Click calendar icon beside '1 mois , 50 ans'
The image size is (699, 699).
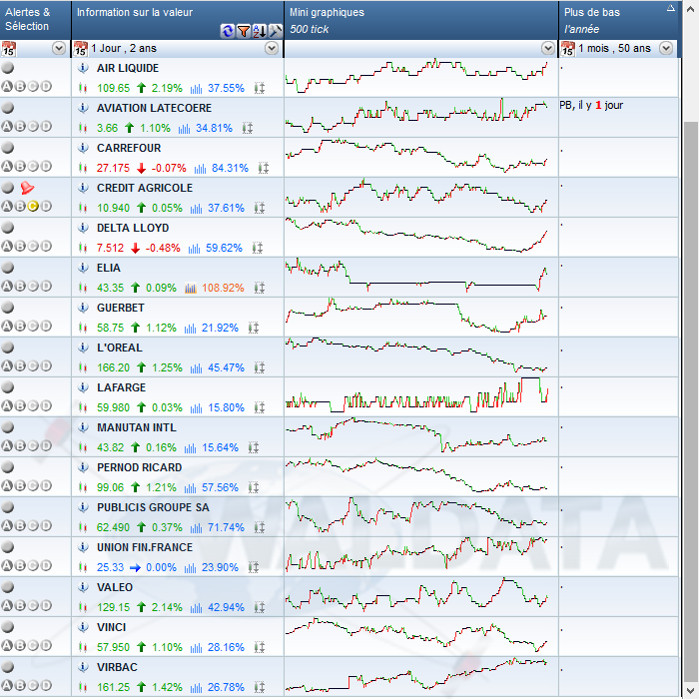(567, 49)
